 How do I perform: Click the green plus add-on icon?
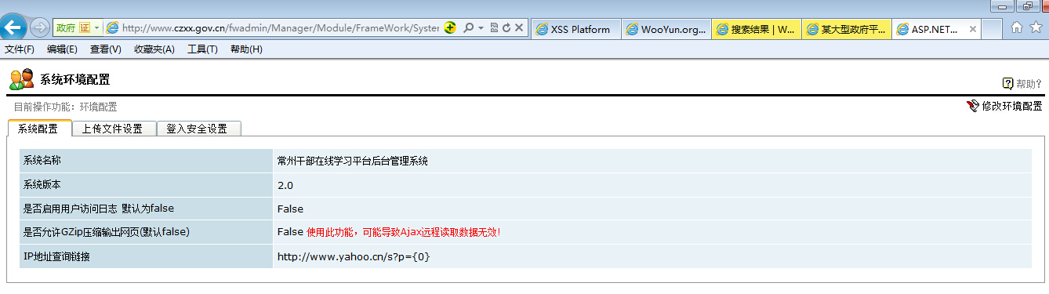point(450,27)
